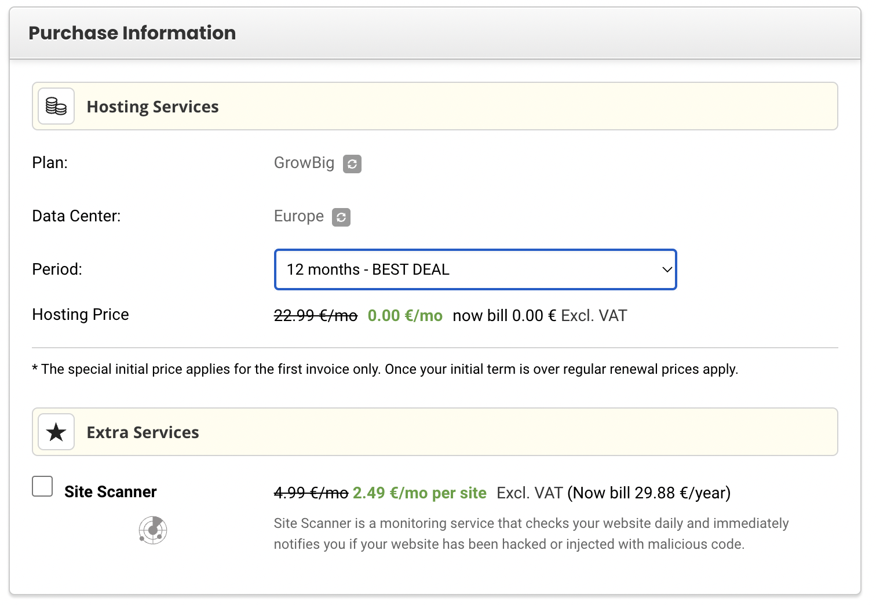Click the Data Center: label
876x605 pixels.
76,216
